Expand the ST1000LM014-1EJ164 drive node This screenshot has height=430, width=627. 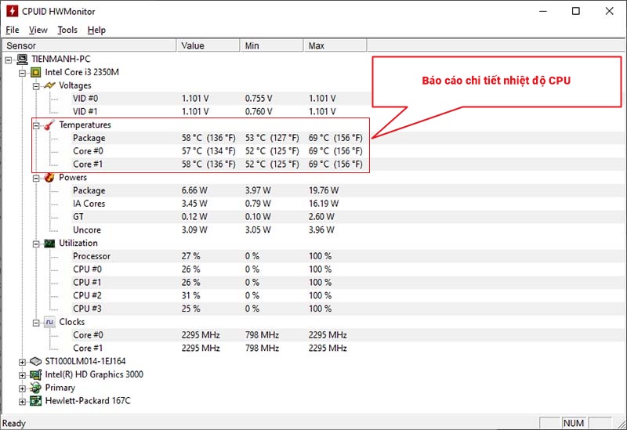(23, 362)
